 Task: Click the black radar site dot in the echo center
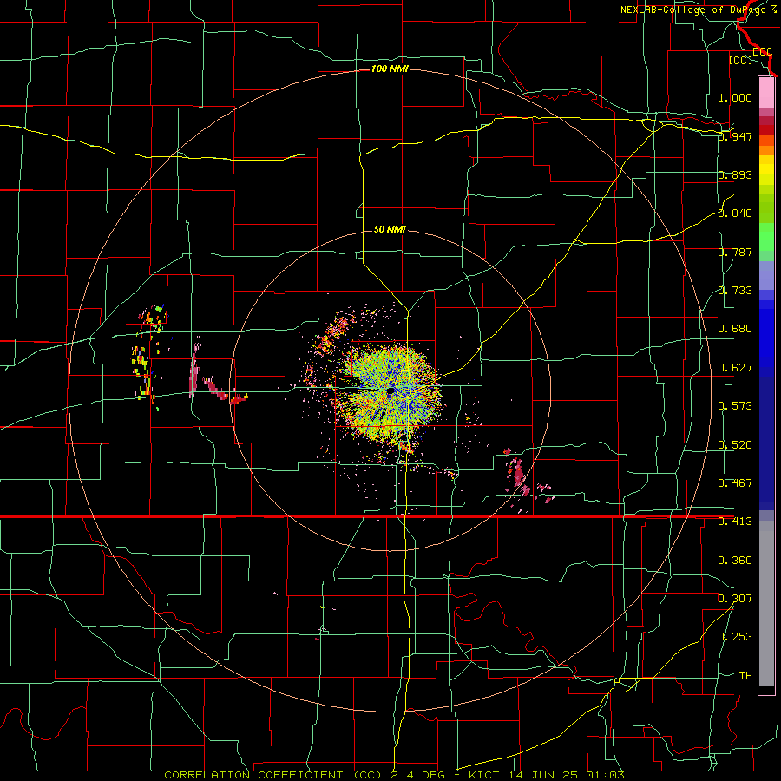click(391, 391)
